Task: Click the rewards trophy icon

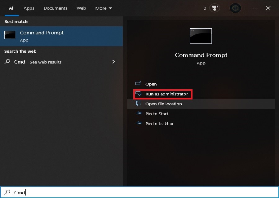Action: 214,8
